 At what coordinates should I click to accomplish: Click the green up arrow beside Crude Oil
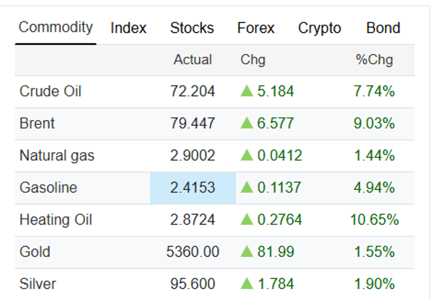(247, 91)
